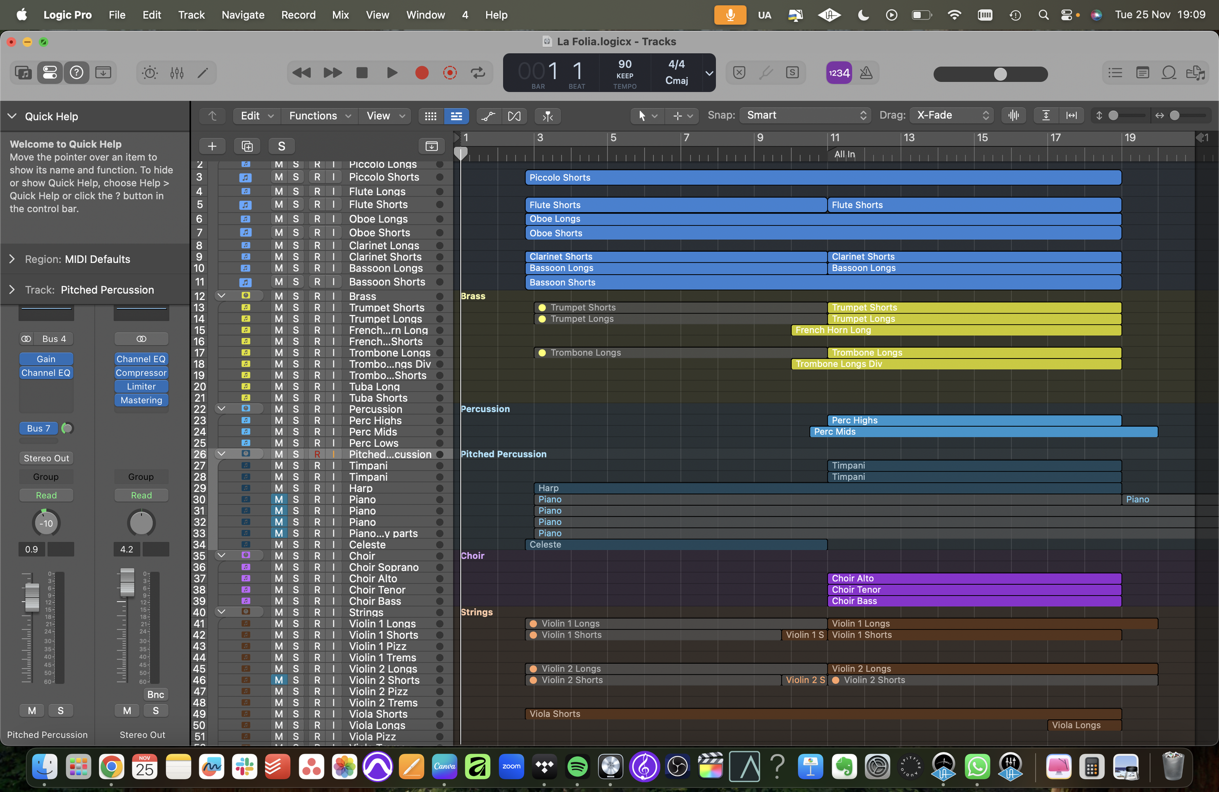Mute the Violin 1 Longs track

coord(278,623)
